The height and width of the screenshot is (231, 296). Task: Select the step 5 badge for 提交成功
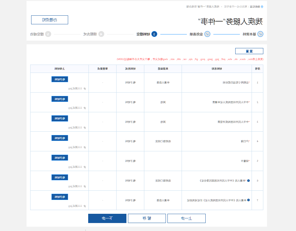[x=48, y=34]
